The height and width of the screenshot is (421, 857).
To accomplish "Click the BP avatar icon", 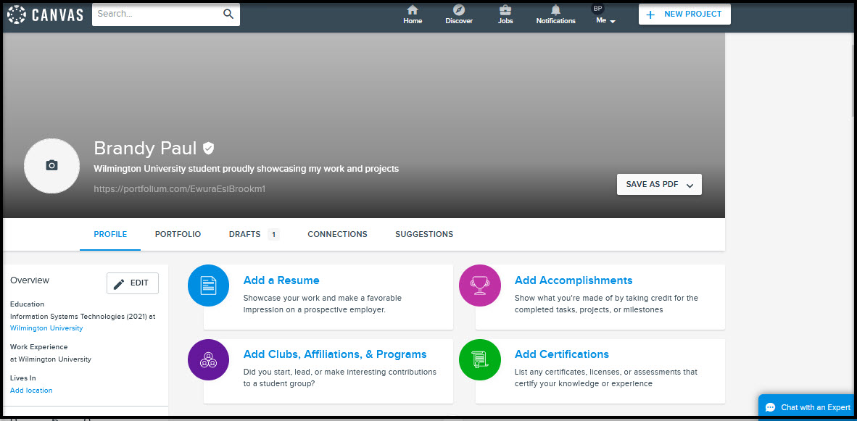I will coord(598,8).
